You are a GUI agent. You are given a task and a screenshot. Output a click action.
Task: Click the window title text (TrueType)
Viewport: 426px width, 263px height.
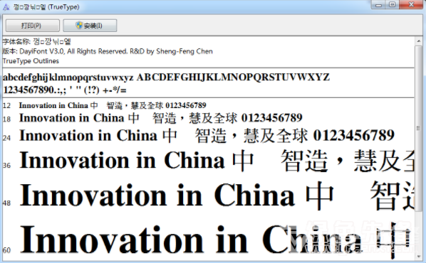pyautogui.click(x=63, y=7)
